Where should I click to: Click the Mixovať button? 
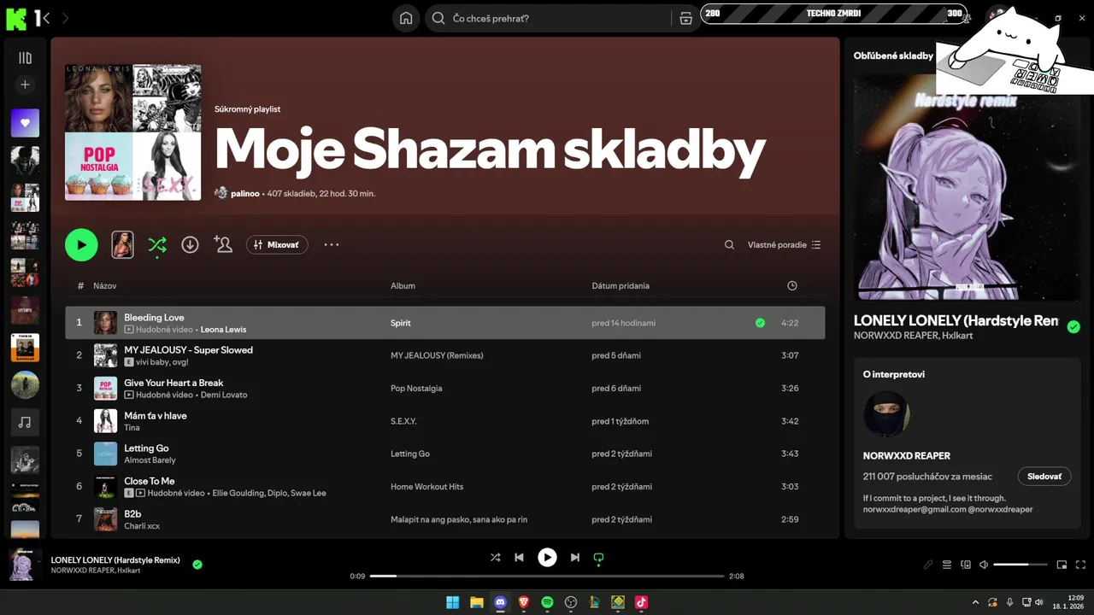click(277, 245)
